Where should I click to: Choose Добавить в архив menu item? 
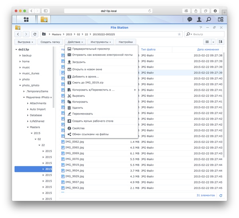click(101, 76)
